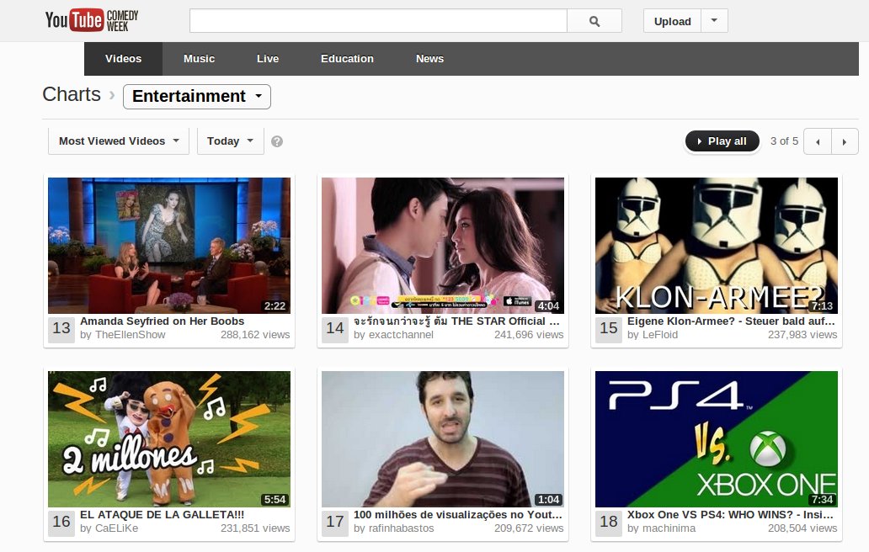869x552 pixels.
Task: Go to the previous chart page arrow
Action: point(818,141)
